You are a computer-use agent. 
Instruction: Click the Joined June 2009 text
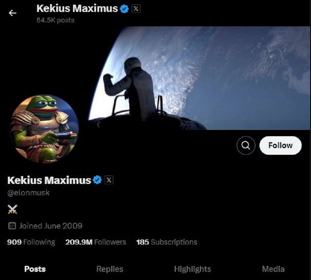pos(51,226)
